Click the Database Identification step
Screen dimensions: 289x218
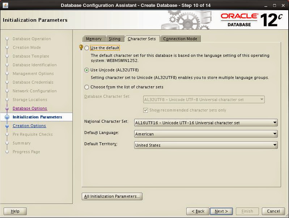pos(35,65)
